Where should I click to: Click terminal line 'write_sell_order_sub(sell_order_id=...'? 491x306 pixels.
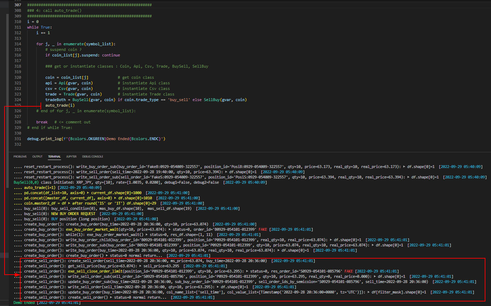233,276
